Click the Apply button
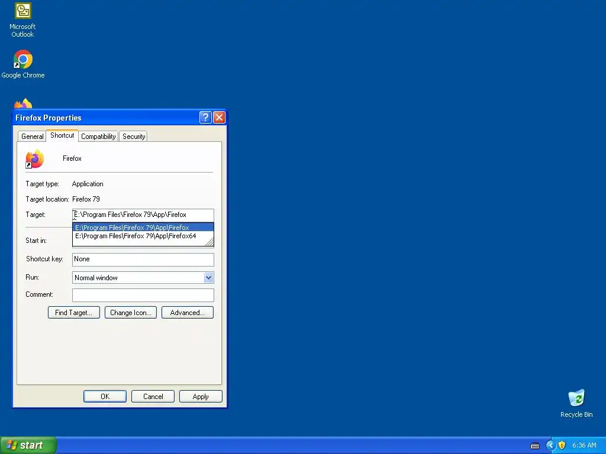Screen dimensions: 606x454 point(201,397)
